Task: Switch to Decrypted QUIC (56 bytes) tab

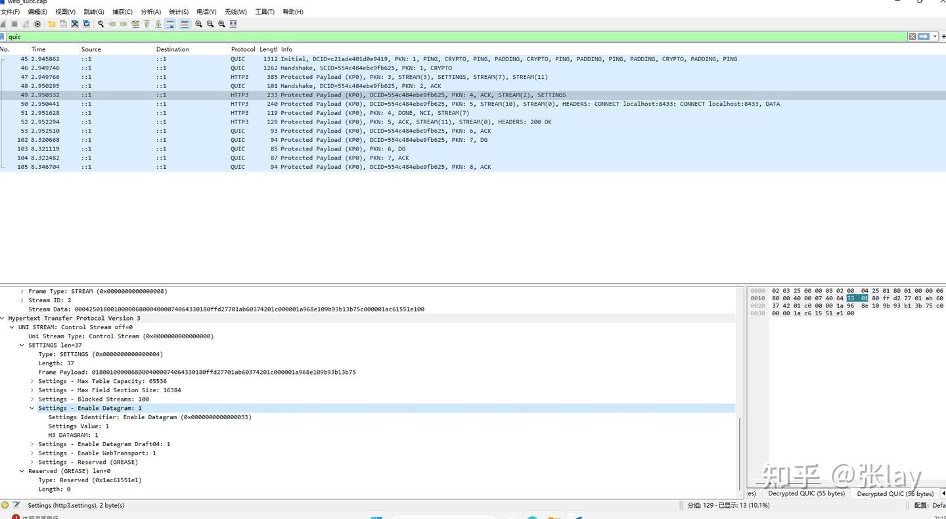Action: 895,493
